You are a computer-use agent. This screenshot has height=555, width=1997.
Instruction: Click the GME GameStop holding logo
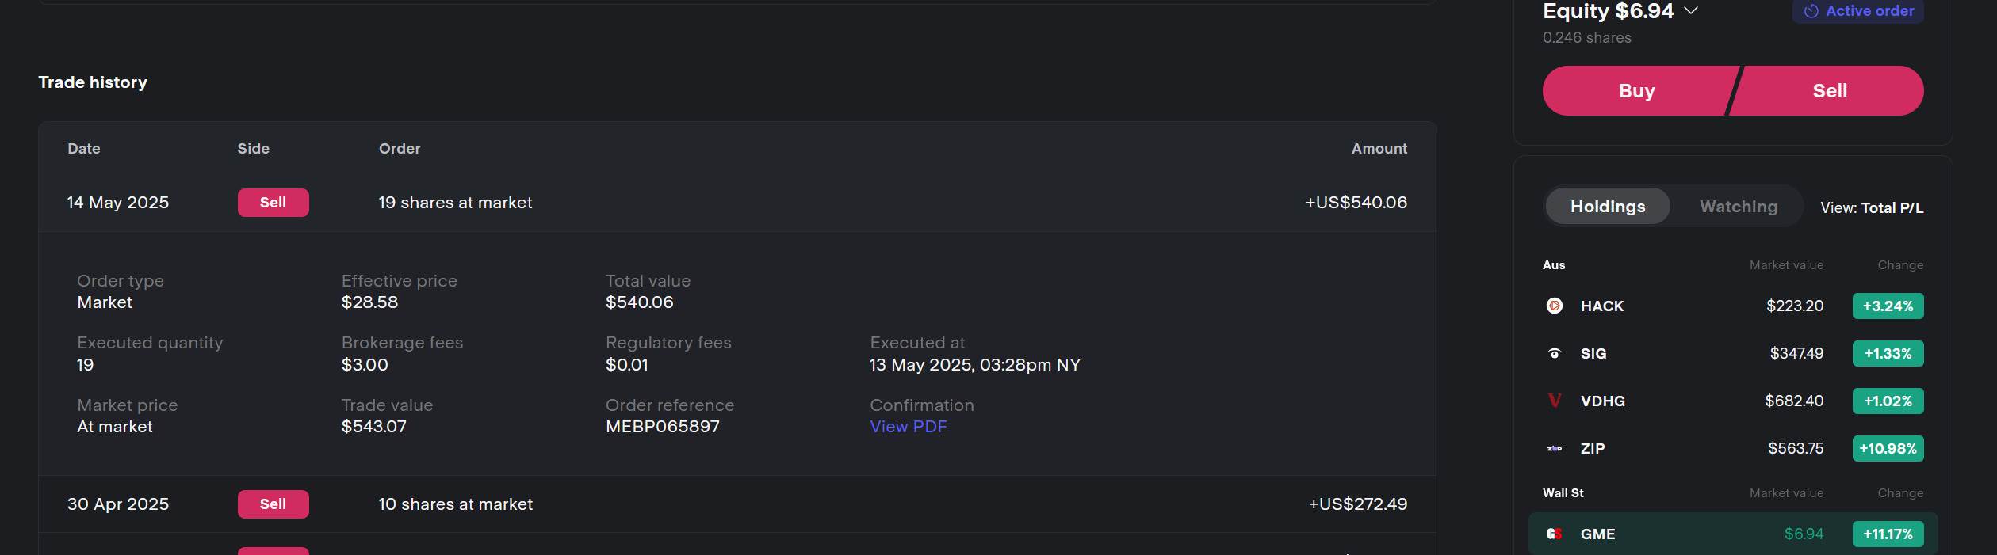[x=1556, y=534]
